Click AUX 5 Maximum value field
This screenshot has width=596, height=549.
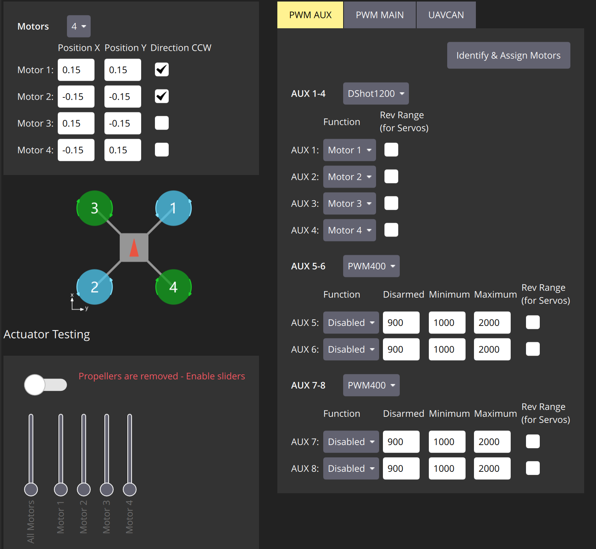tap(492, 323)
